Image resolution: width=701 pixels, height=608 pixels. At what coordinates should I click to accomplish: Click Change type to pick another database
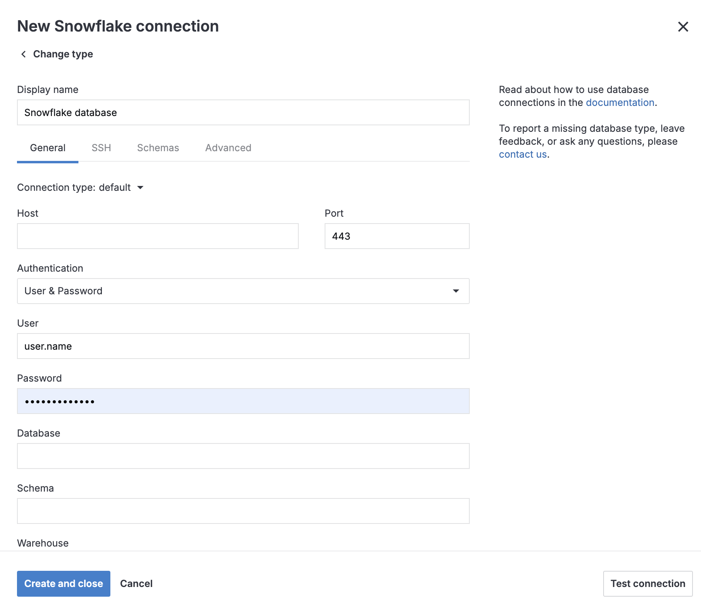[x=63, y=54]
